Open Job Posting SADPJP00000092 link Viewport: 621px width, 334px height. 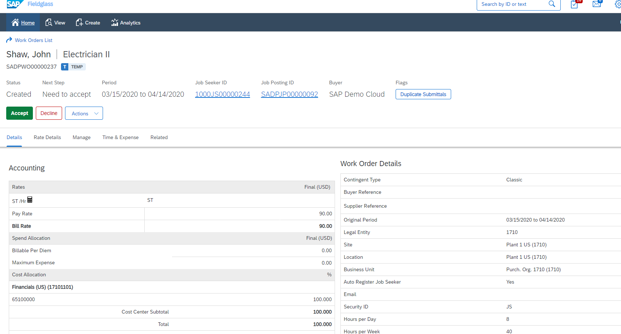point(290,94)
